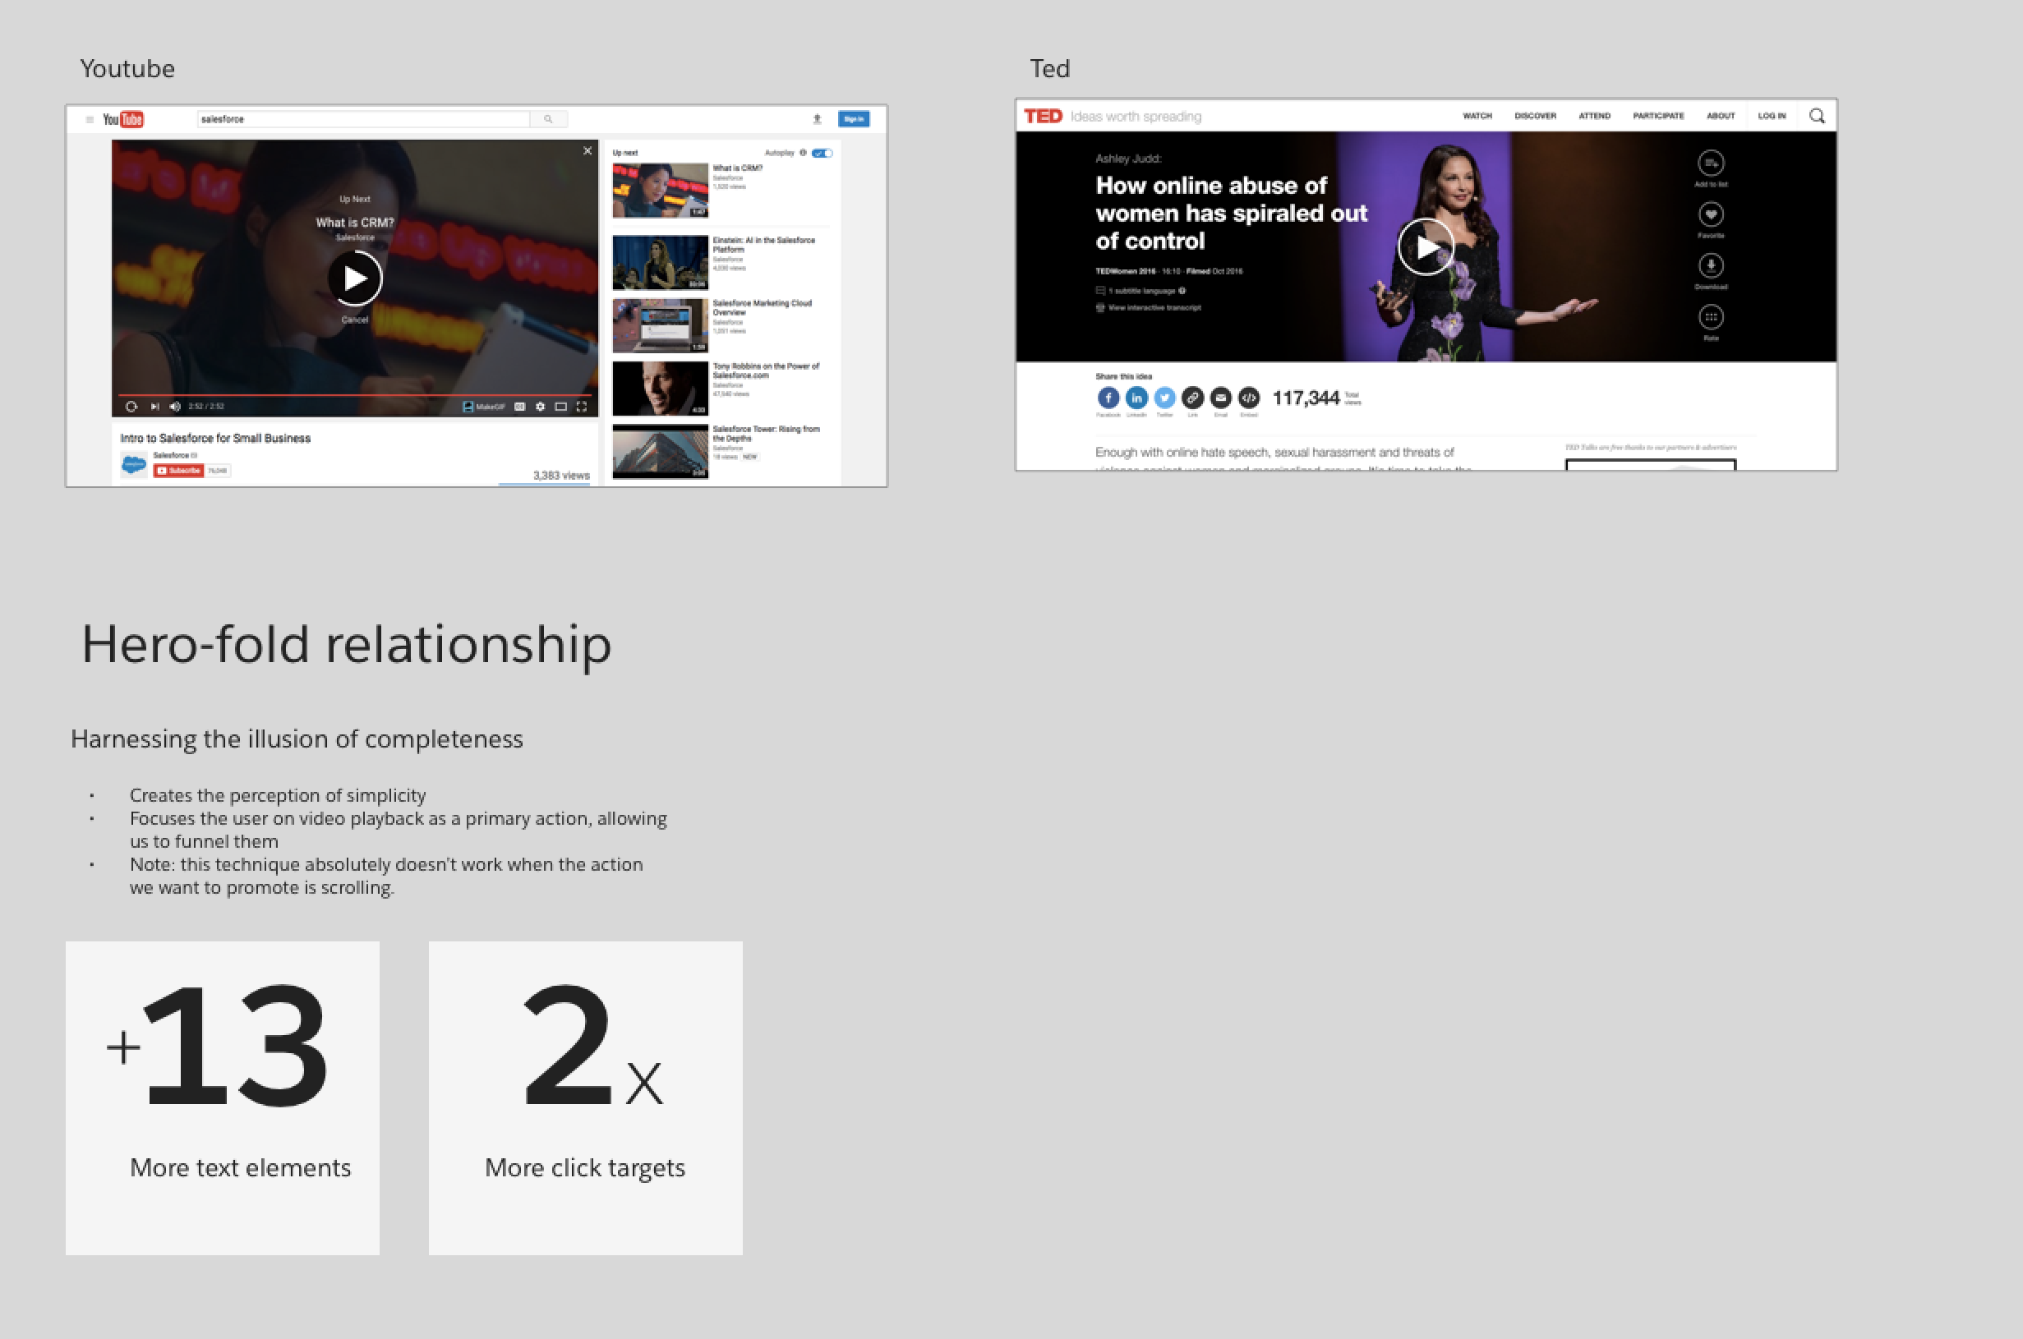
Task: Open the TED WATCH menu
Action: click(1477, 116)
